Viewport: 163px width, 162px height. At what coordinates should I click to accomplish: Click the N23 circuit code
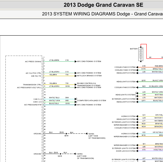(x=144, y=86)
